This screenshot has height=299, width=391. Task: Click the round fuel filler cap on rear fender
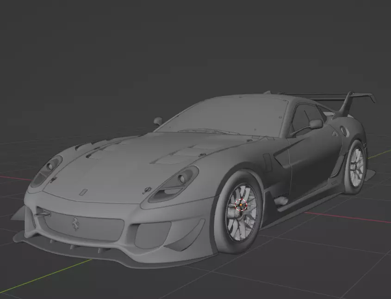[x=344, y=131]
